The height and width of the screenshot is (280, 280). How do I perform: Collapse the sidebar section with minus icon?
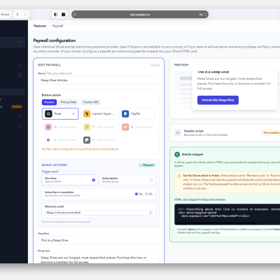20,75
